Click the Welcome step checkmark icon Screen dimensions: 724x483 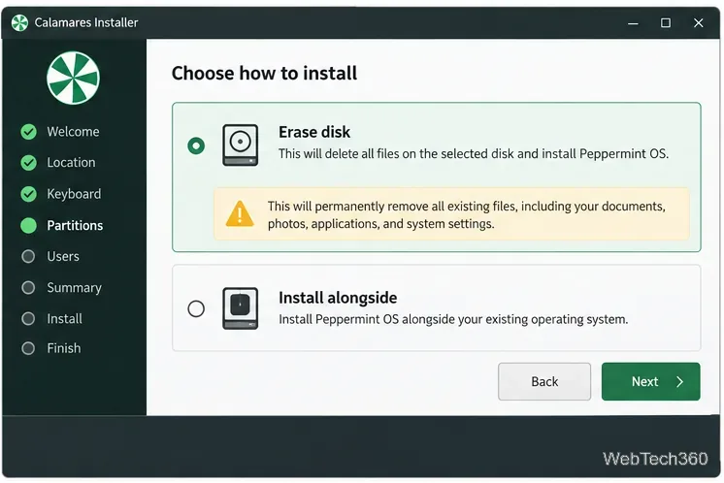(28, 132)
